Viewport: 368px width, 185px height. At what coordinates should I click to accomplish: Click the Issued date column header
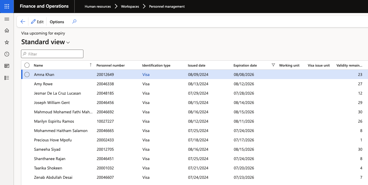(197, 65)
